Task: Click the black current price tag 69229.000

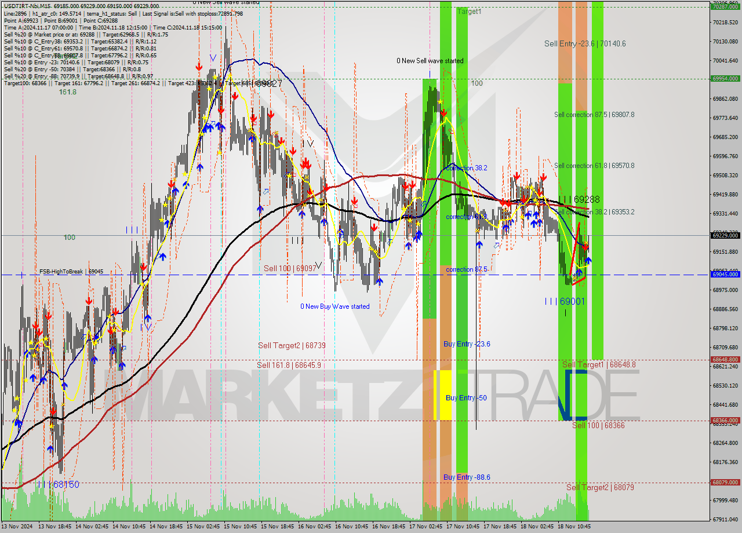Action: [x=725, y=235]
